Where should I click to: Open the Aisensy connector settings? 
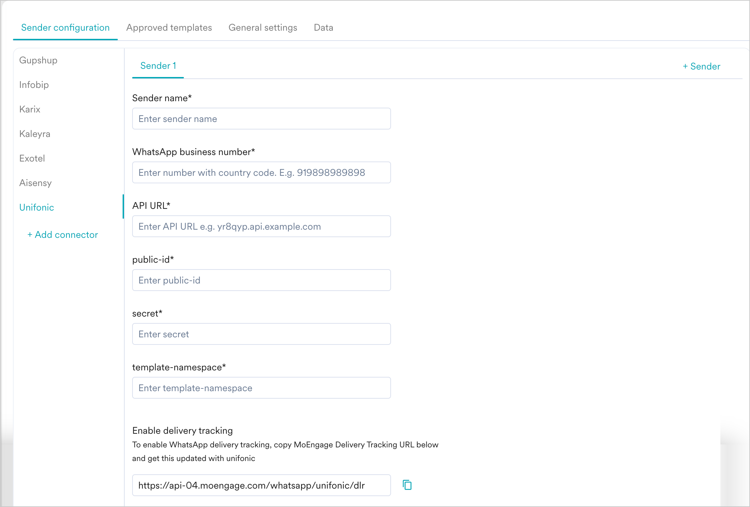pos(35,183)
